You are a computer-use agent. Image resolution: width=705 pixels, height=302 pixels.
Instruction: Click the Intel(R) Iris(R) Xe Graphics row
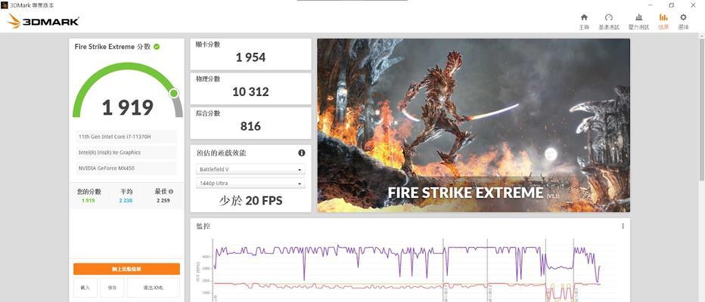[x=126, y=153]
